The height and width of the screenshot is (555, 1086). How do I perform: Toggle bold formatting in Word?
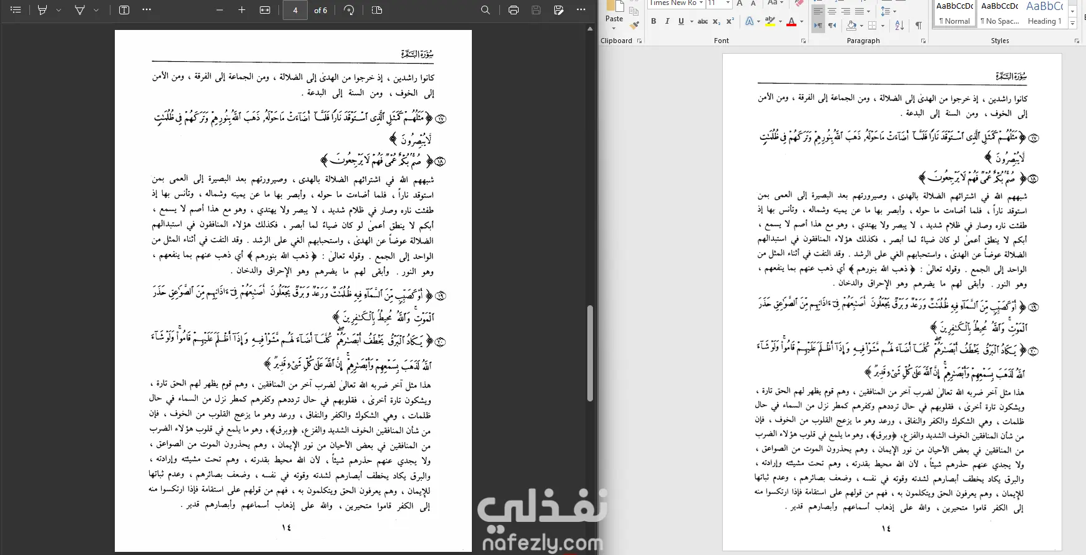coord(653,21)
